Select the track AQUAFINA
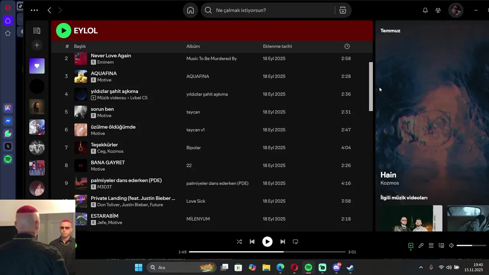Screen dimensions: 489x275 coord(104,73)
